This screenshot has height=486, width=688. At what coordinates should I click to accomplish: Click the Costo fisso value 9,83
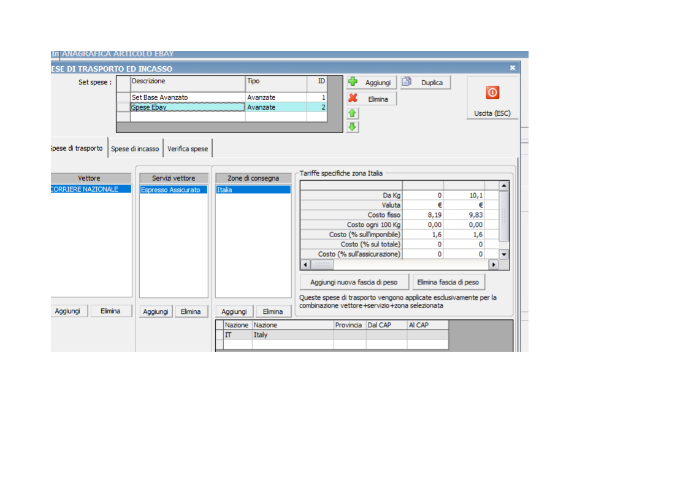point(464,215)
